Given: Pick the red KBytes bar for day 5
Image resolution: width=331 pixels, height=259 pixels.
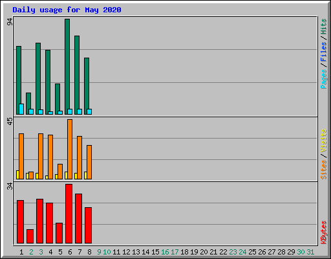Looking at the screenshot, I should (x=59, y=233).
